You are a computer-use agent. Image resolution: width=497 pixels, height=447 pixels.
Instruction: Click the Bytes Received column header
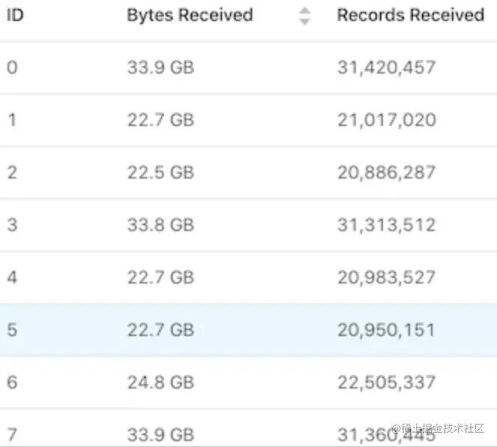(x=190, y=15)
